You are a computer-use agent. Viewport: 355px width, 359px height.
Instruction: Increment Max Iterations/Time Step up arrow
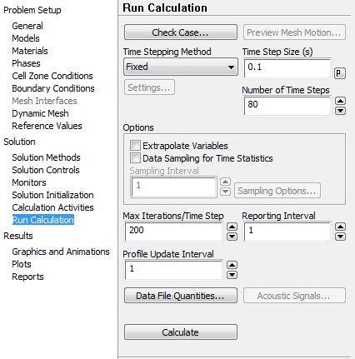(x=232, y=227)
